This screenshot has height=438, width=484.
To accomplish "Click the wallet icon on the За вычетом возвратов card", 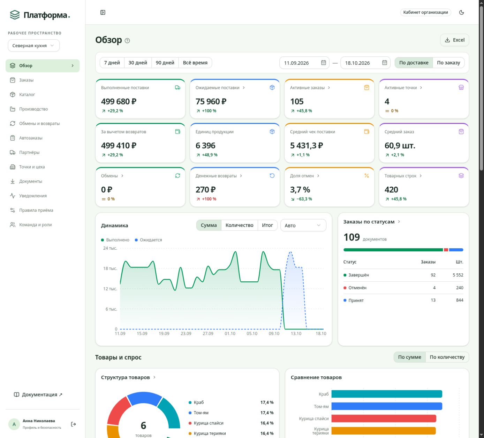I will (177, 132).
